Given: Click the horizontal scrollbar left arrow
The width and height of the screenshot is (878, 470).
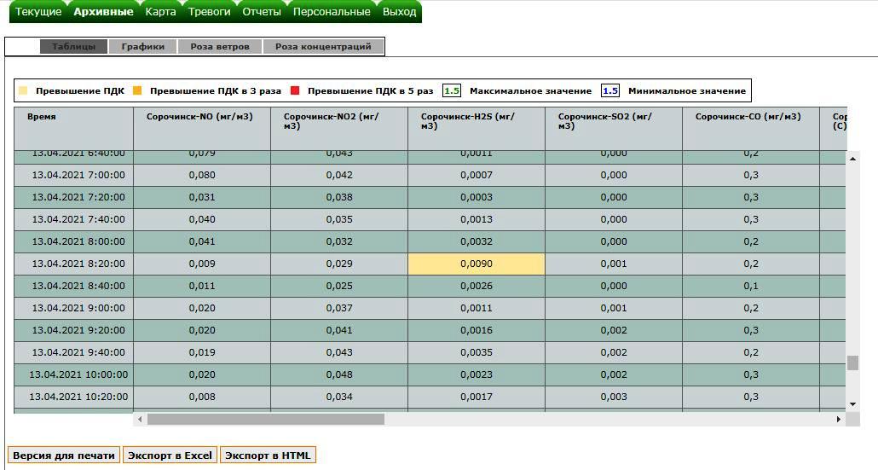Looking at the screenshot, I should tap(140, 420).
